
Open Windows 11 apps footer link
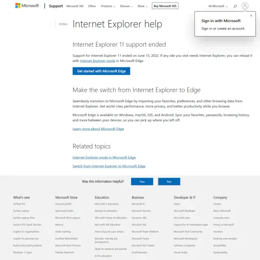coord(22,252)
